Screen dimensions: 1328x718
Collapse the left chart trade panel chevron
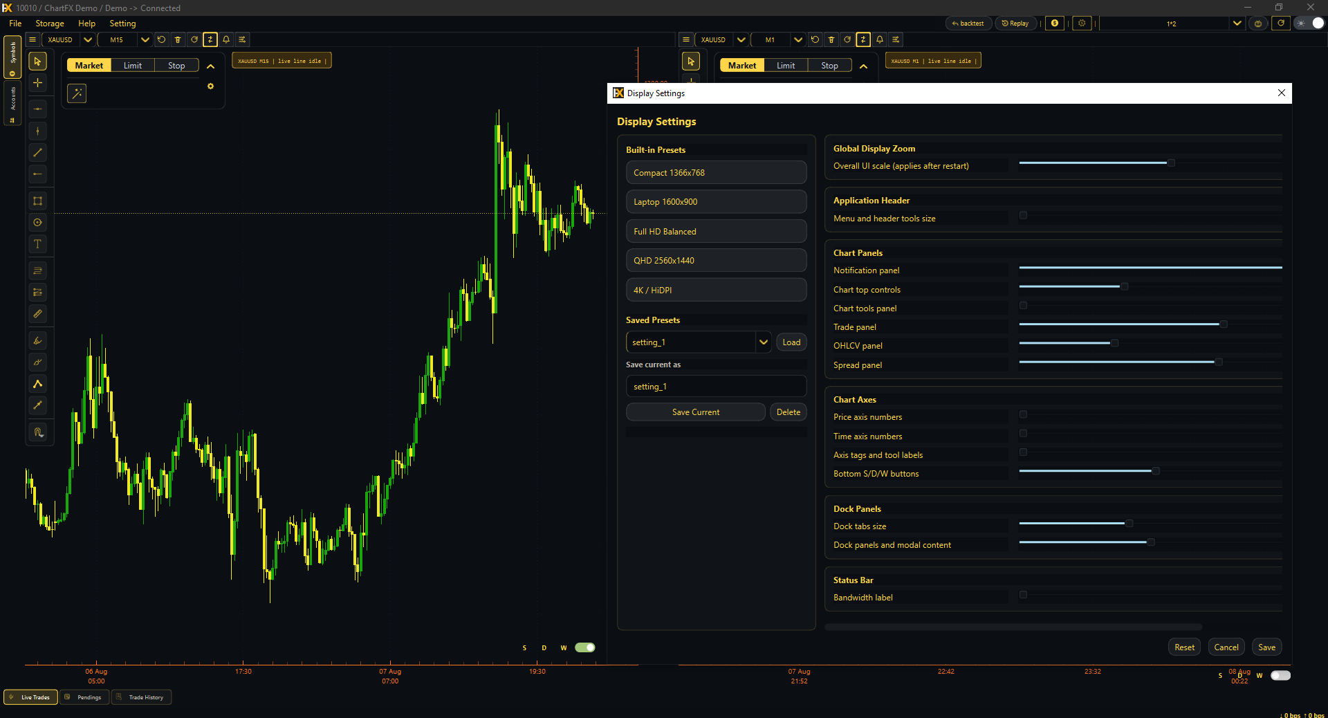211,66
